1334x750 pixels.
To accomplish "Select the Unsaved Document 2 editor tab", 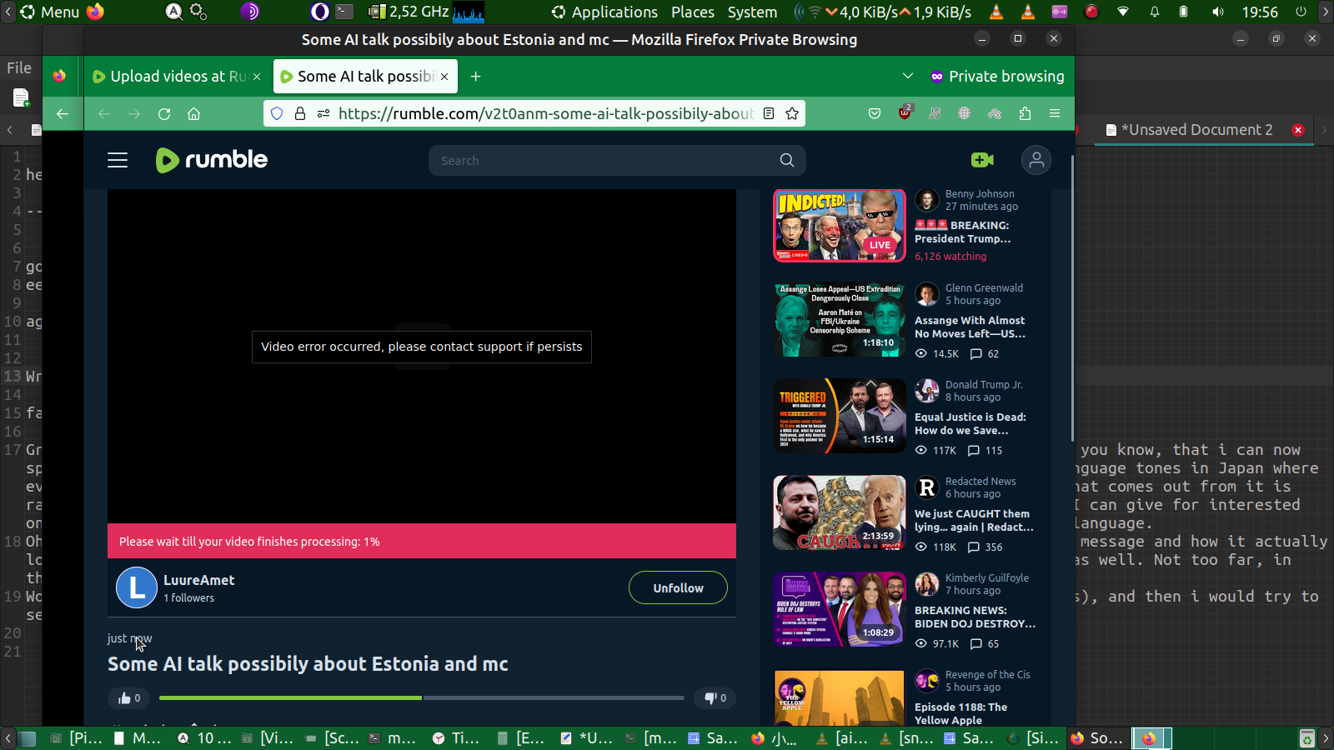I will point(1196,130).
